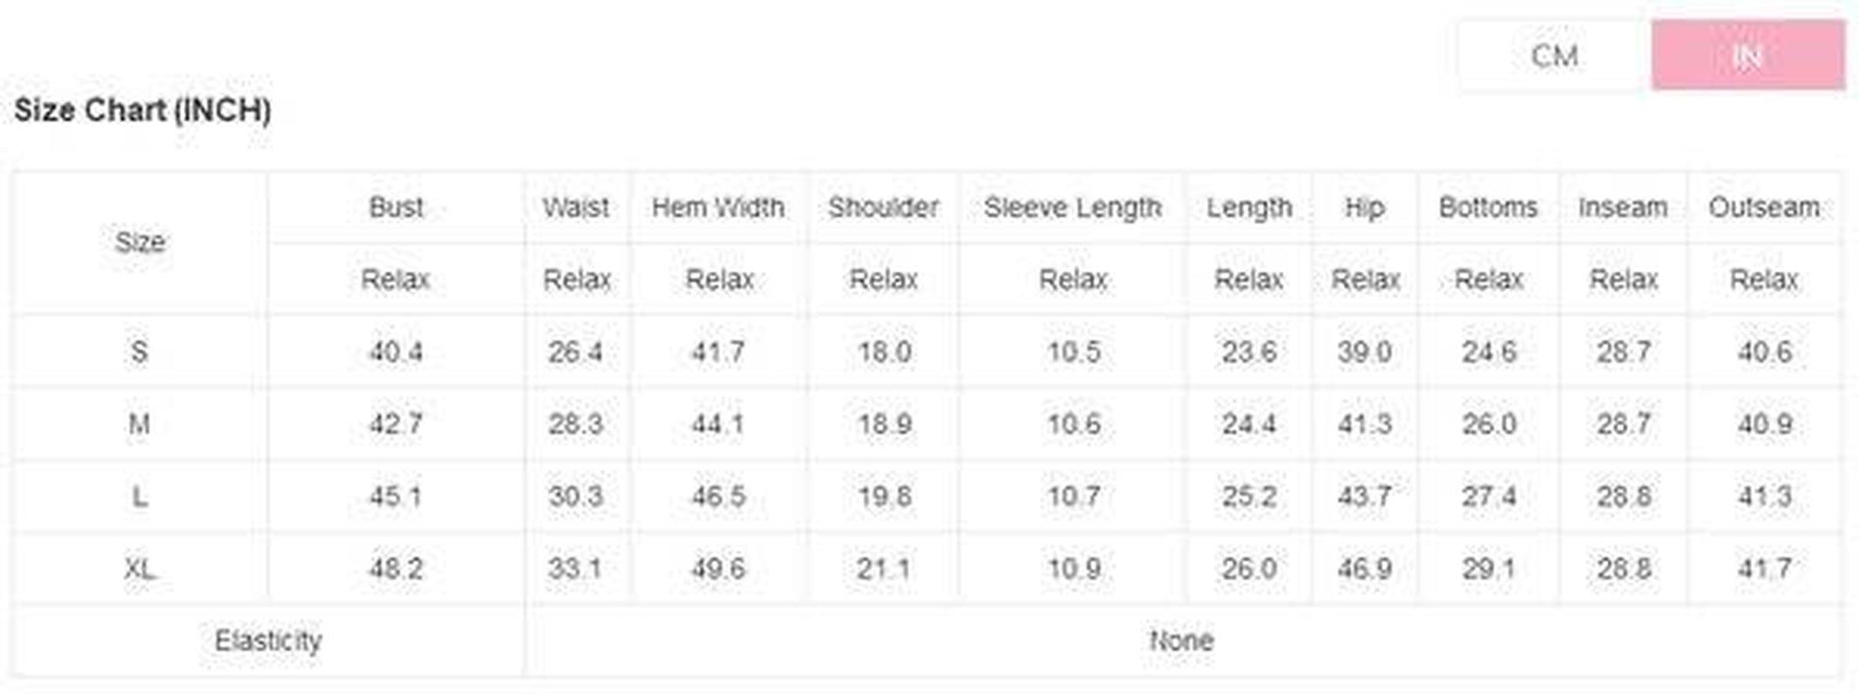The image size is (1859, 697).
Task: Select the Hip column header
Action: (x=1364, y=207)
